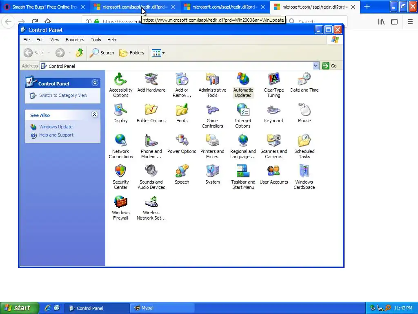Open Scanners and Cameras icon
The height and width of the screenshot is (314, 418).
coord(273,146)
